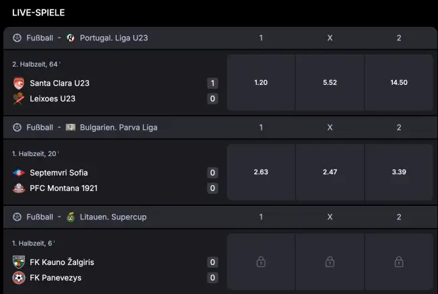Click the Santa Clara U23 team crest
The height and width of the screenshot is (294, 438).
pos(19,83)
